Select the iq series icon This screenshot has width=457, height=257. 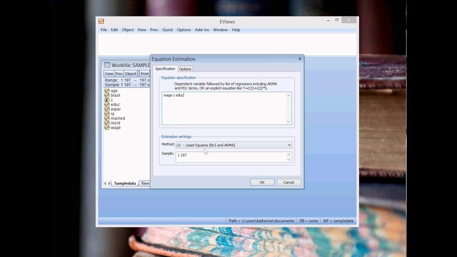pyautogui.click(x=107, y=114)
